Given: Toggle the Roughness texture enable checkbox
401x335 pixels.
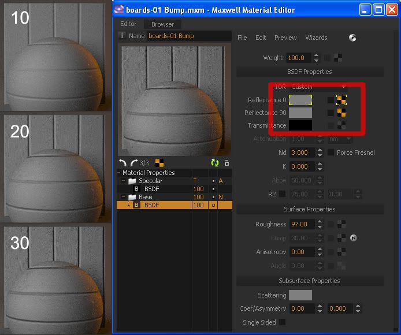Looking at the screenshot, I should click(331, 224).
